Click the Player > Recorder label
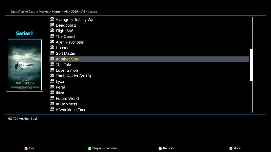 [x=105, y=148]
